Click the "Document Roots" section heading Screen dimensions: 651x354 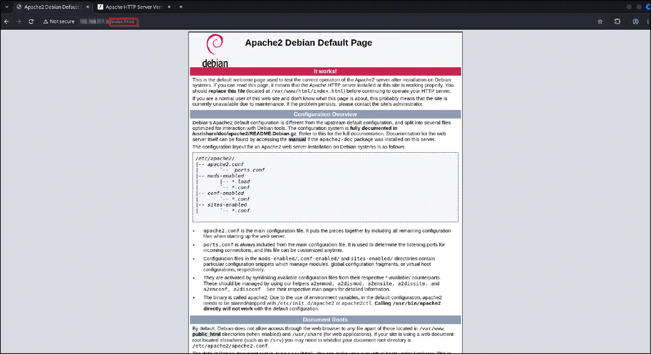coord(325,320)
